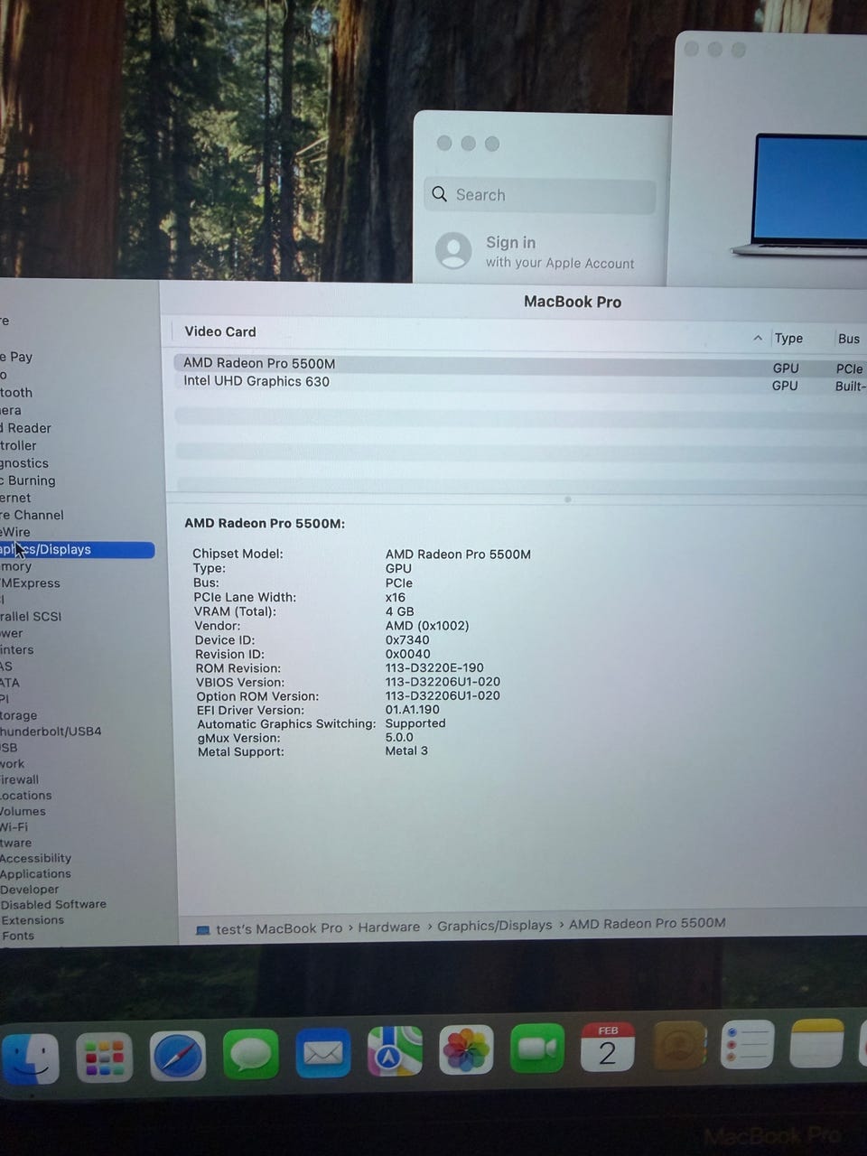This screenshot has height=1156, width=867.
Task: Open the Notes app in the Dock
Action: click(x=817, y=1043)
